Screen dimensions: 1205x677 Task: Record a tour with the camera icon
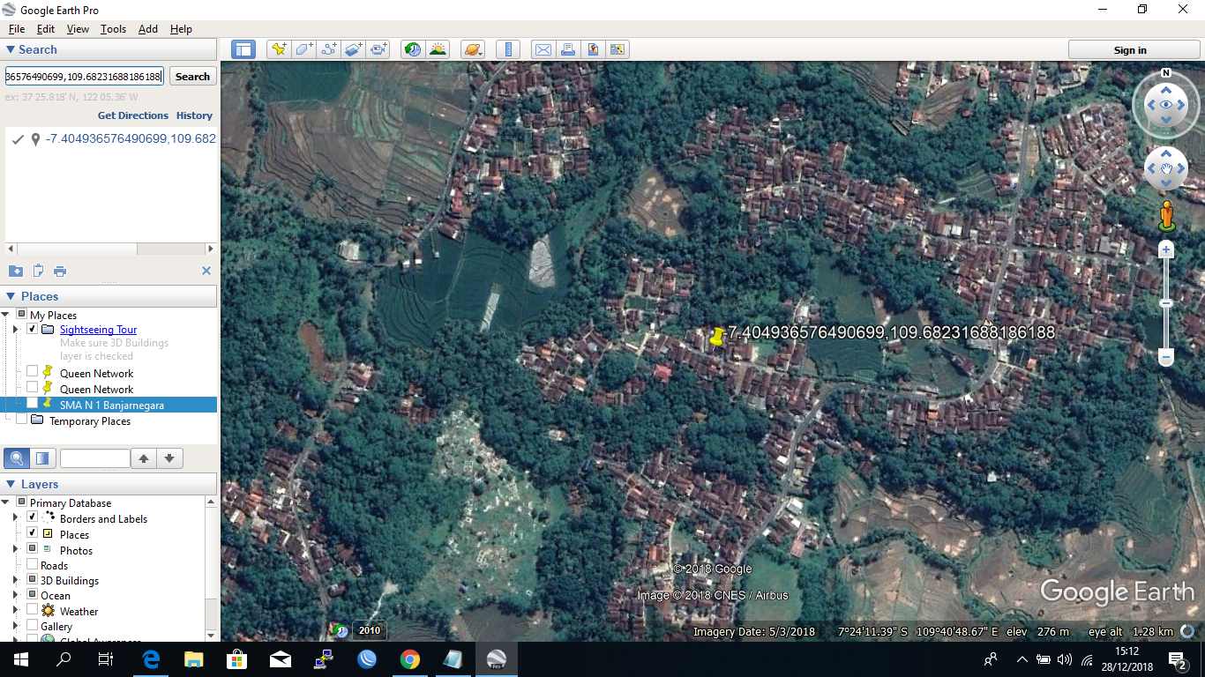[378, 49]
